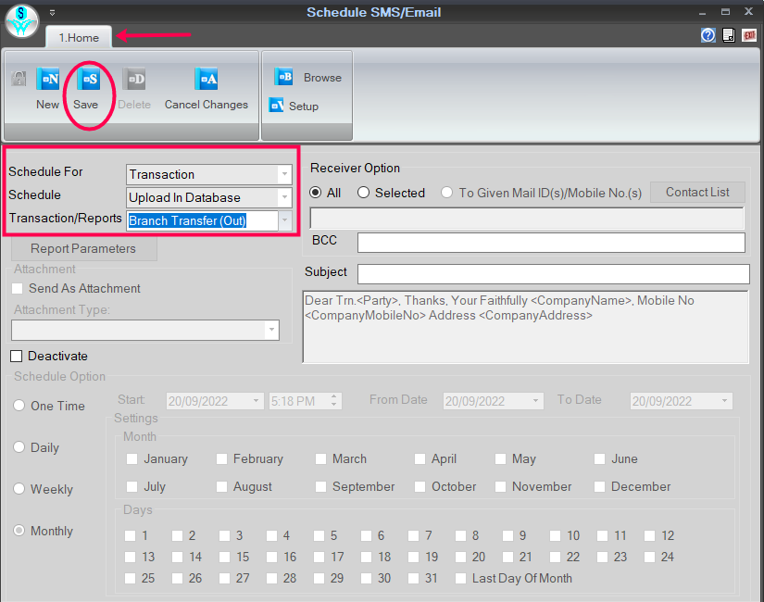Open the From Date picker dropdown

pos(535,401)
